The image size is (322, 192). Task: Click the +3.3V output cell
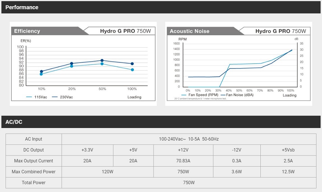click(87, 150)
